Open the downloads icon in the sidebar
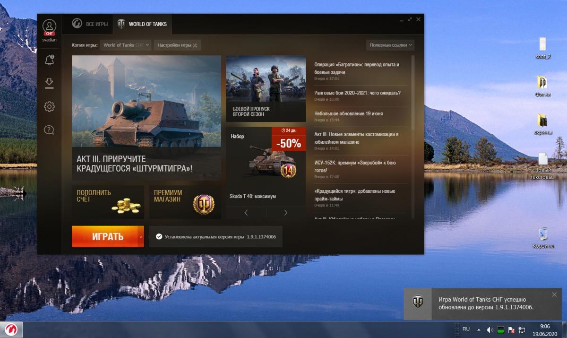Viewport: 567px width, 338px height. point(49,83)
